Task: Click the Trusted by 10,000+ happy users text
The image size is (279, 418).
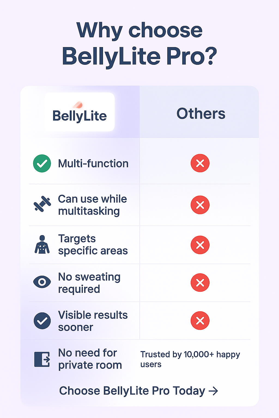Action: click(x=190, y=359)
